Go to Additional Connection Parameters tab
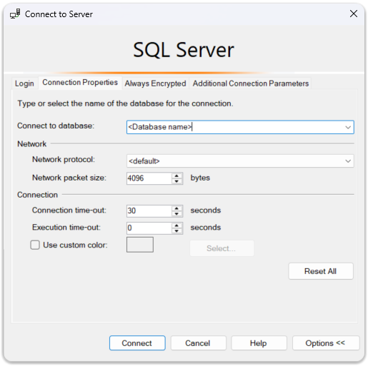The height and width of the screenshot is (366, 368). 251,83
